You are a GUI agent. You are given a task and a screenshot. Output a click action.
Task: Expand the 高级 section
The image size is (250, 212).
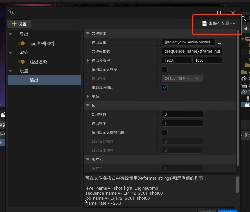pyautogui.click(x=88, y=96)
